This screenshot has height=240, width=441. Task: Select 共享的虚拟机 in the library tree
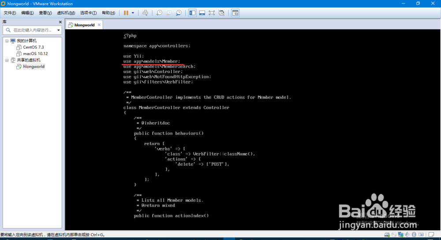click(29, 60)
